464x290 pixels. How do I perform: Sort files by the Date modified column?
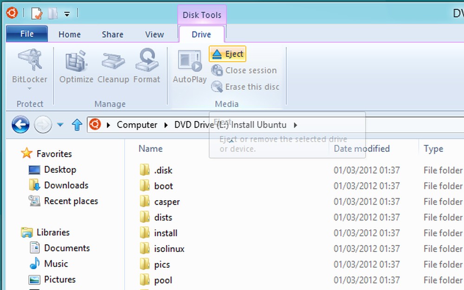click(x=361, y=148)
